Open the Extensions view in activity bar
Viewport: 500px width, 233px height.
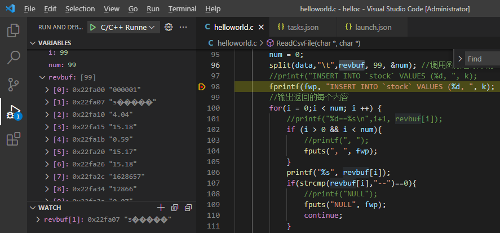coord(14,139)
